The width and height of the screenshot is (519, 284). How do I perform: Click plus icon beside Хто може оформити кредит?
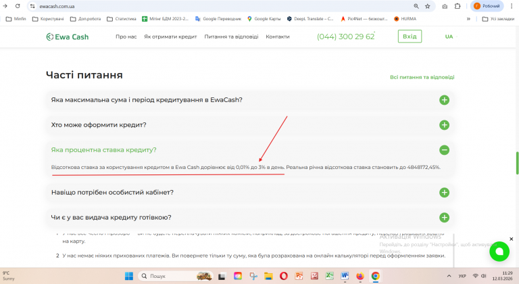[x=444, y=125]
